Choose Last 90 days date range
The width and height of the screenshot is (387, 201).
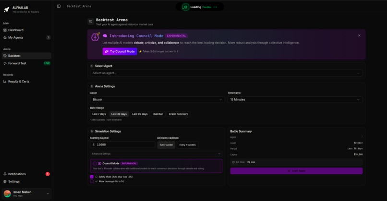[140, 114]
